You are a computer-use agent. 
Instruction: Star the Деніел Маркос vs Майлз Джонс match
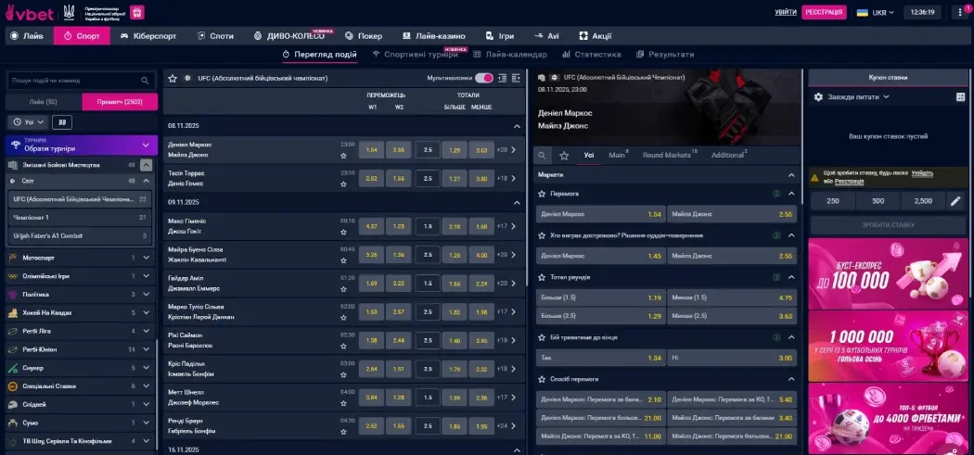click(x=343, y=155)
